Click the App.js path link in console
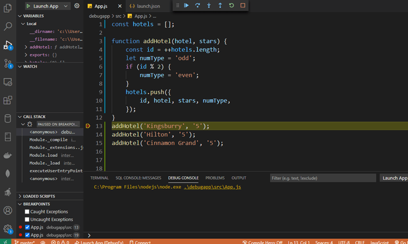The image size is (408, 244). point(213,187)
